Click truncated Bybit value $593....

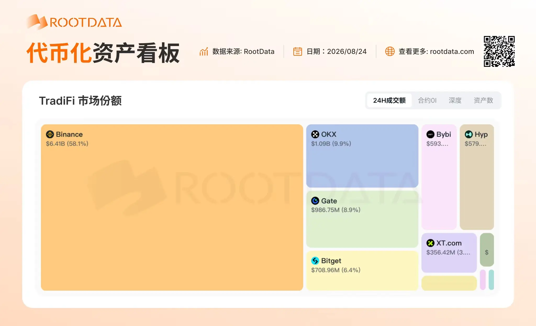pyautogui.click(x=437, y=144)
